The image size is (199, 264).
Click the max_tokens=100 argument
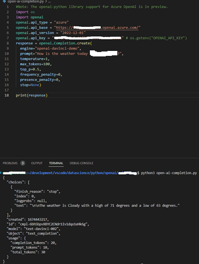36,64
